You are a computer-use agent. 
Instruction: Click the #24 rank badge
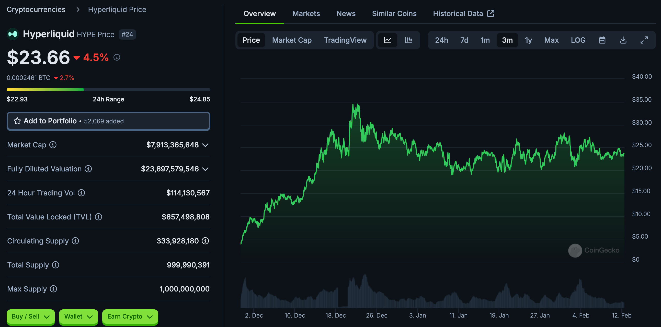pos(127,34)
